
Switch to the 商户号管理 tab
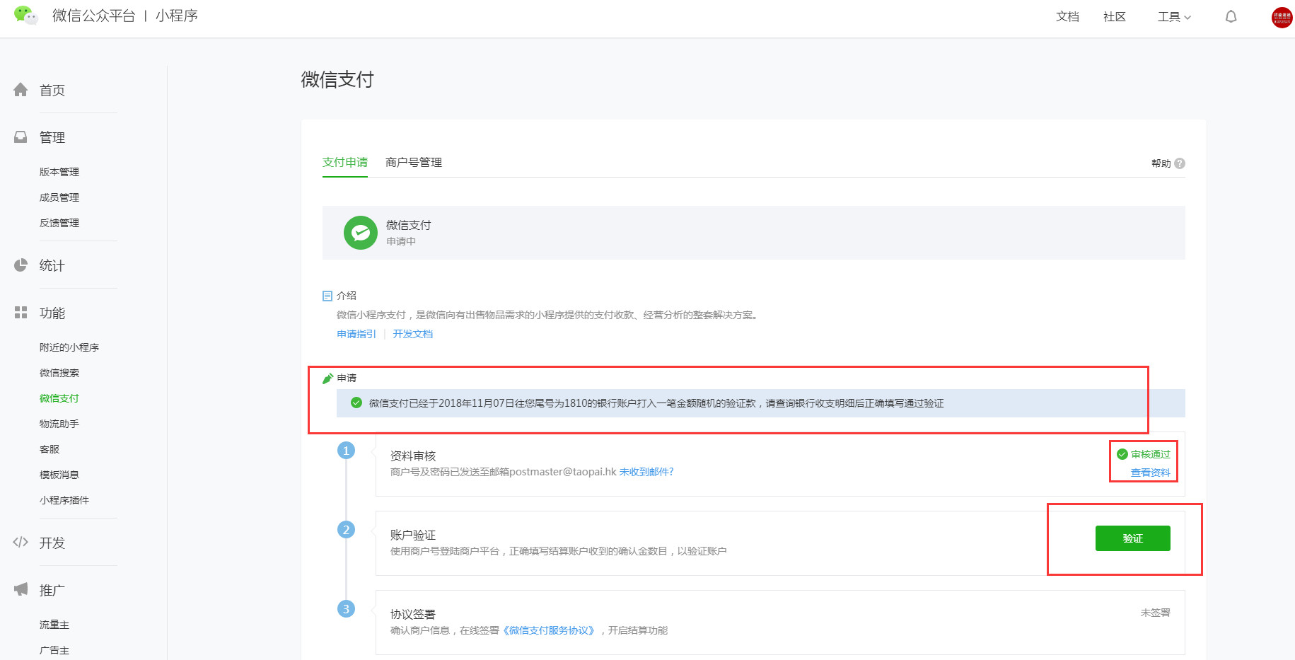click(413, 163)
